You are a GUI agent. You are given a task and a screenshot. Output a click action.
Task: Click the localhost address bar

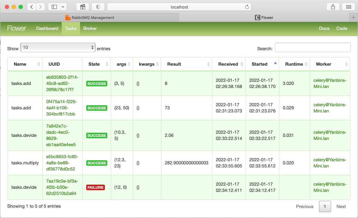click(x=179, y=7)
